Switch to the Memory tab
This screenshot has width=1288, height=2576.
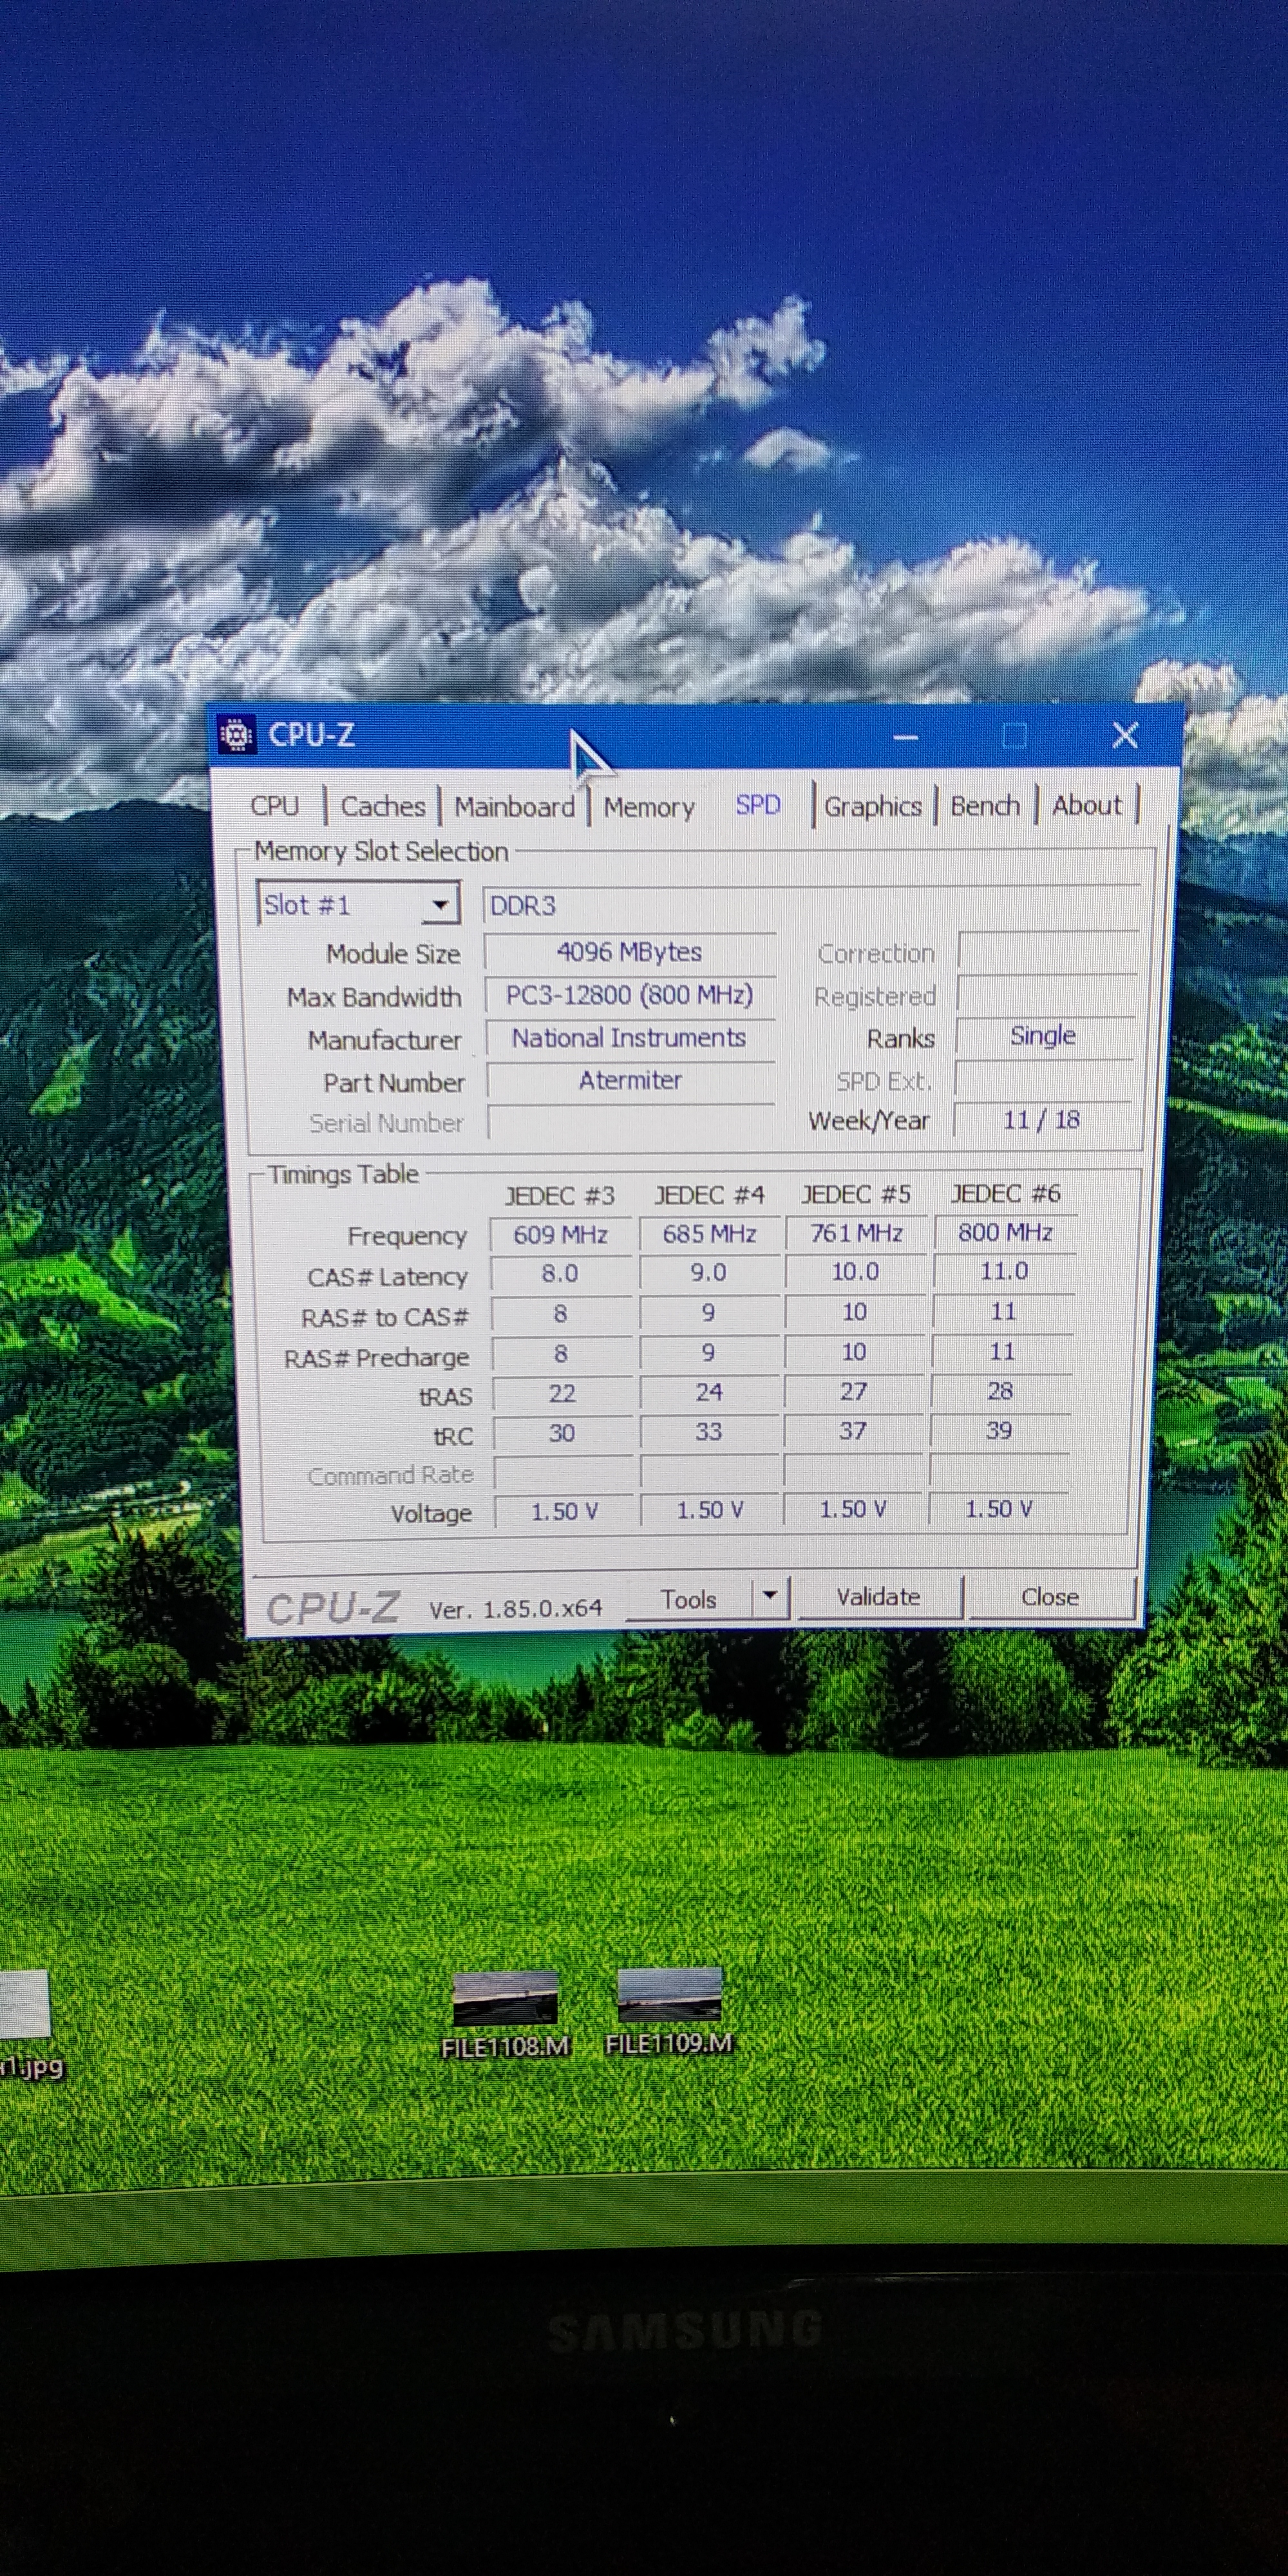tap(648, 807)
